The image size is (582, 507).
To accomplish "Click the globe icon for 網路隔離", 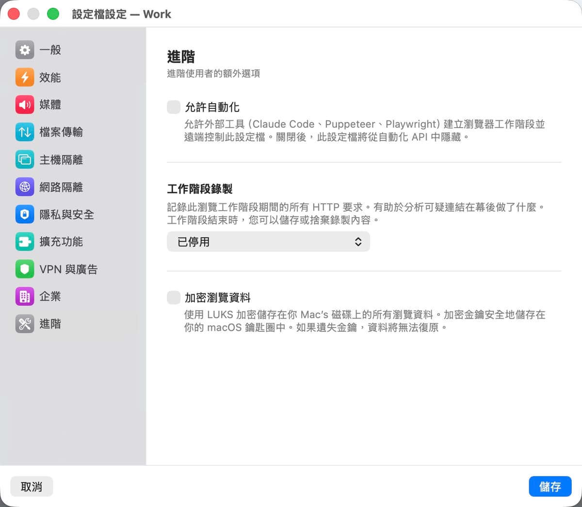I will 25,187.
